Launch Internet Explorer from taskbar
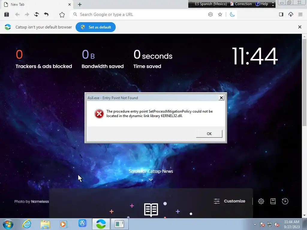The height and width of the screenshot is (230, 307). pyautogui.click(x=27, y=224)
